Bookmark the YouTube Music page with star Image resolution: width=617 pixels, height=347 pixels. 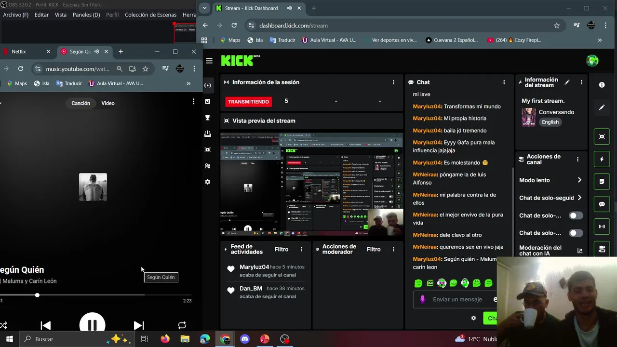coord(145,69)
